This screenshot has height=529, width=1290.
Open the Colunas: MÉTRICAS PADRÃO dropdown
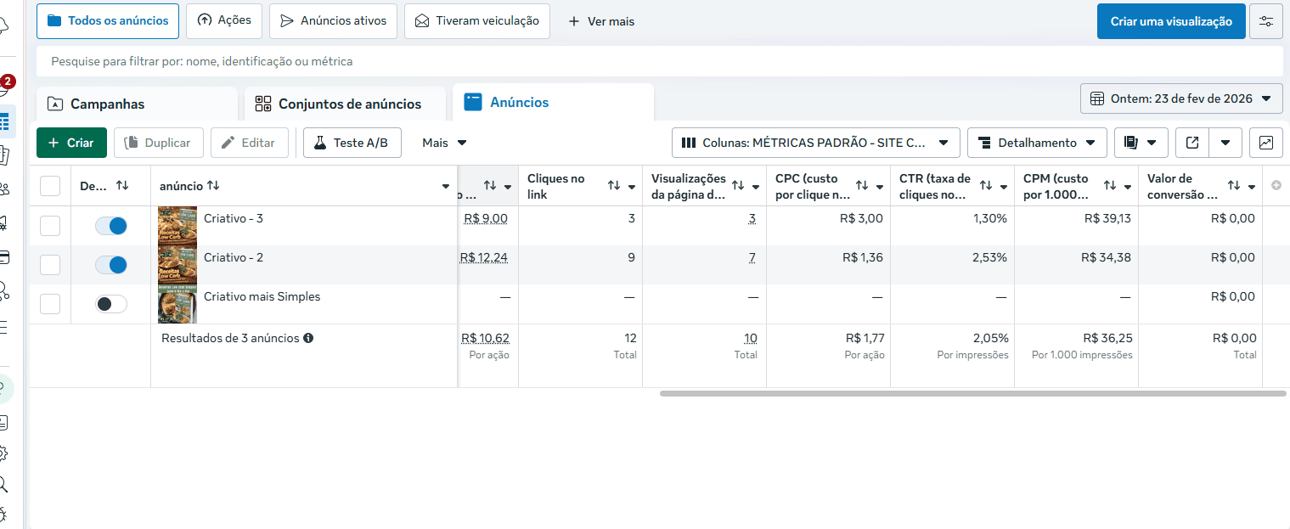coord(815,143)
